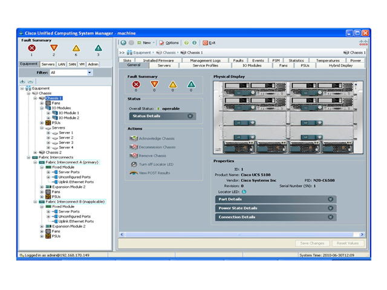Switch to the SAN navigation tab
387x290 pixels.
(x=72, y=64)
